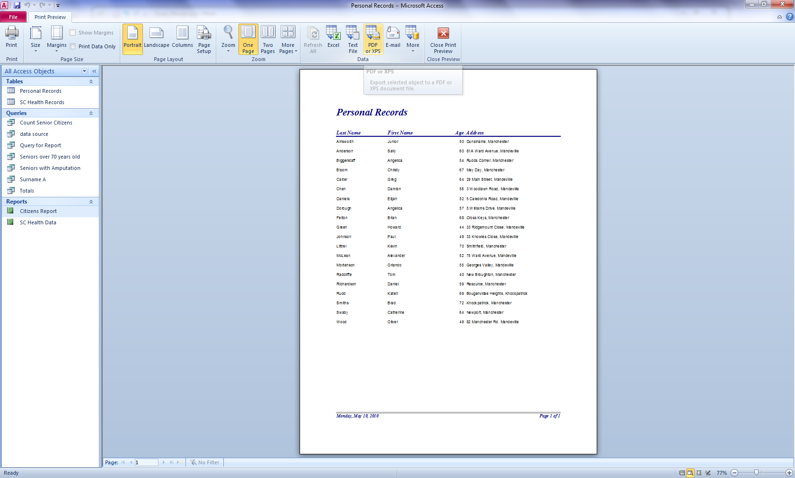Click the page number input field
This screenshot has width=795, height=478.
point(146,462)
